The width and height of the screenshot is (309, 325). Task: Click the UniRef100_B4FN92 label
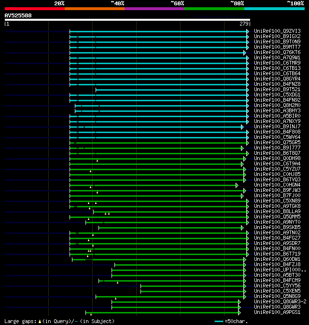pos(277,100)
